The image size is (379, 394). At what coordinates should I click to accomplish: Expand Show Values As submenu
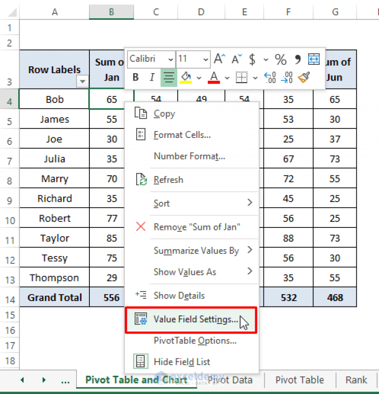pos(192,272)
